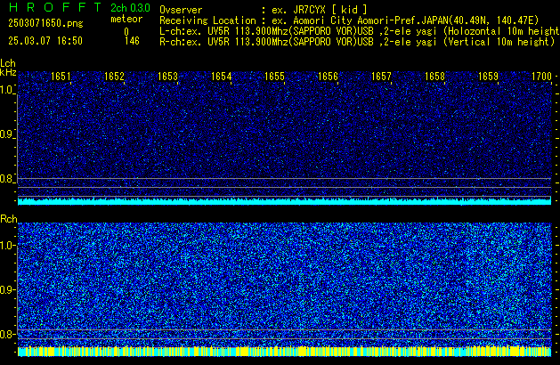Image resolution: width=560 pixels, height=365 pixels.
Task: Click the Rch 1.0 kHz axis label
Action: pyautogui.click(x=7, y=246)
